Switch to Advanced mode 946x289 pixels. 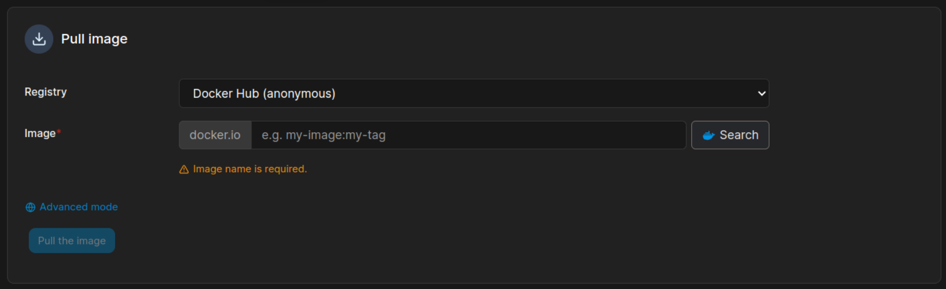coord(78,207)
